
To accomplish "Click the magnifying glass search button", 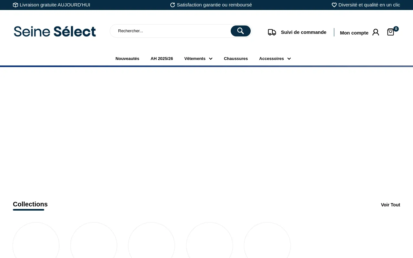I will click(x=240, y=31).
